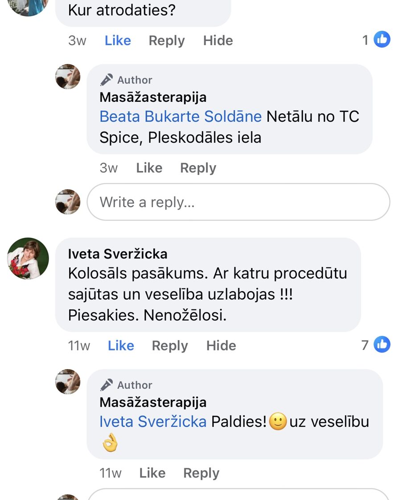403x500 pixels.
Task: Tap the avatar next to the Write a reply field
Action: pyautogui.click(x=68, y=202)
